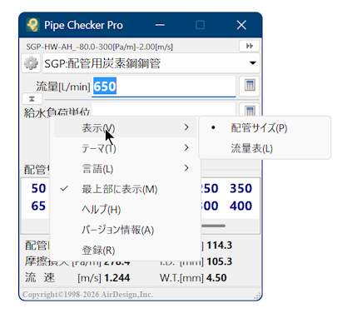
Task: Click the fast-forward double arrow button
Action: tap(250, 46)
